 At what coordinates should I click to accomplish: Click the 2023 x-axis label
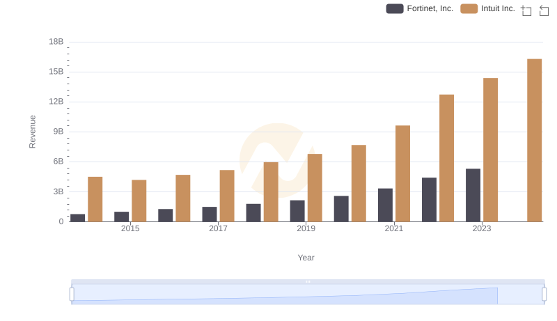point(482,228)
